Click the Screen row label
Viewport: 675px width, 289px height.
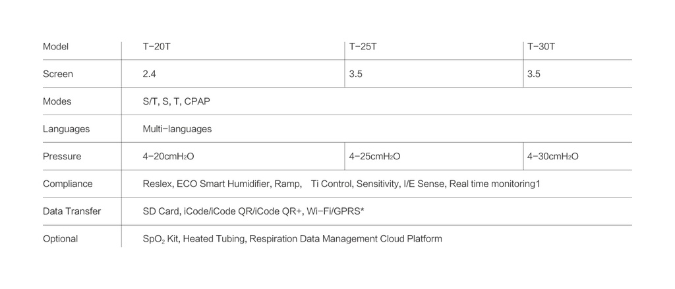(58, 74)
